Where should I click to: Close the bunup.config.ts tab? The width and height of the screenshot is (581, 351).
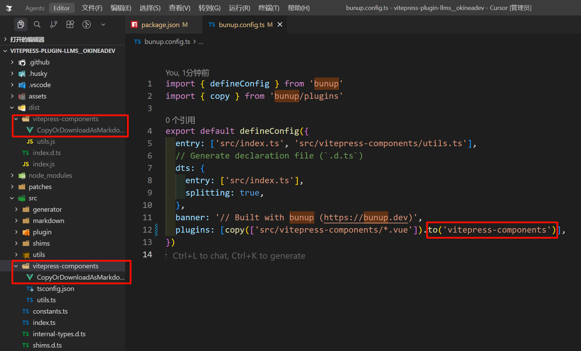click(280, 24)
